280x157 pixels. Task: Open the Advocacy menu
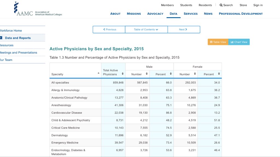coord(155,14)
